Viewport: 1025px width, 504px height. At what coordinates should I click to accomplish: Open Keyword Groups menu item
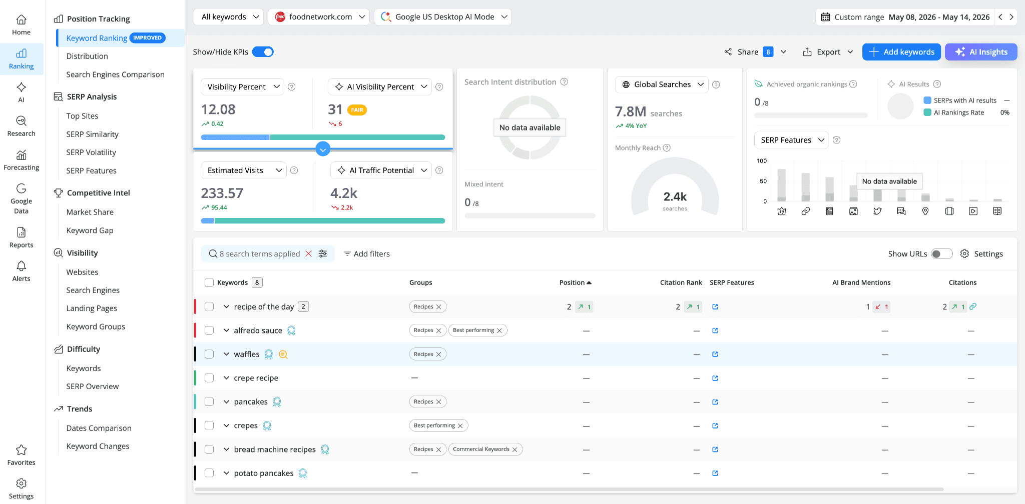(96, 326)
